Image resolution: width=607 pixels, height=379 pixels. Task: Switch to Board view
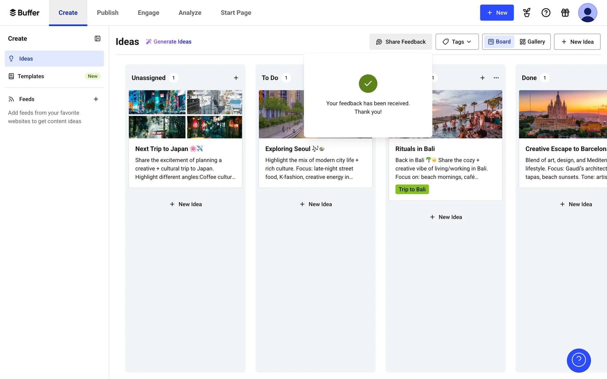pyautogui.click(x=499, y=42)
